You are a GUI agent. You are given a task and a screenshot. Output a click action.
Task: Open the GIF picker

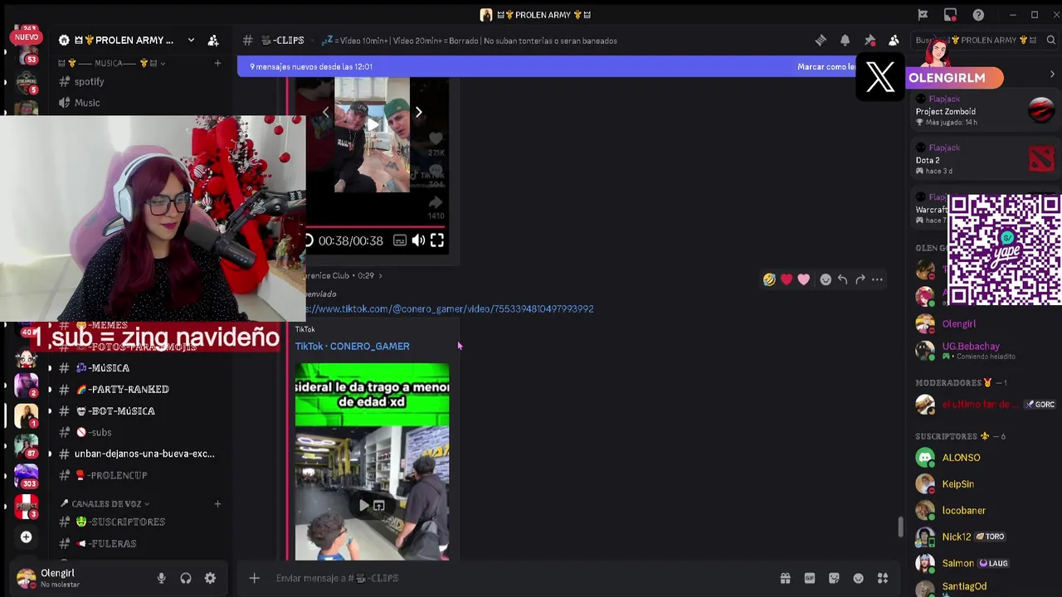[x=810, y=578]
